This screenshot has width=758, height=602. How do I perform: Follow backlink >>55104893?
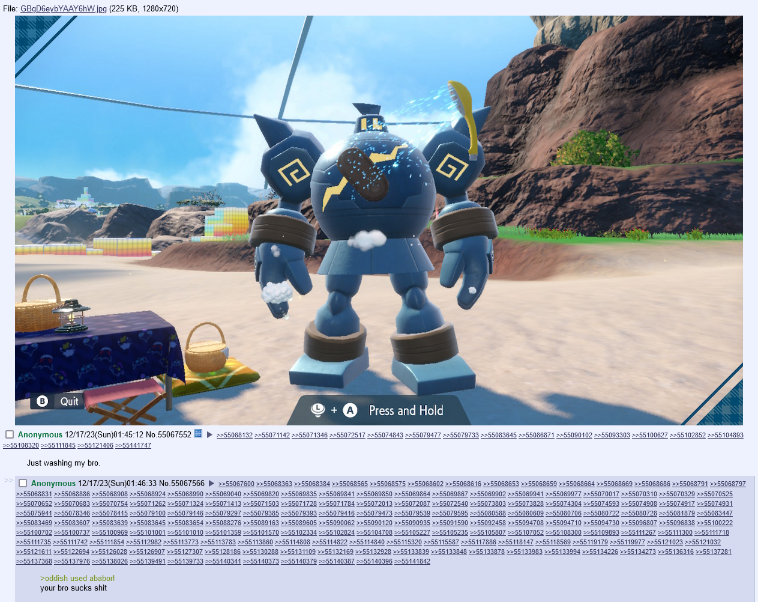[726, 435]
